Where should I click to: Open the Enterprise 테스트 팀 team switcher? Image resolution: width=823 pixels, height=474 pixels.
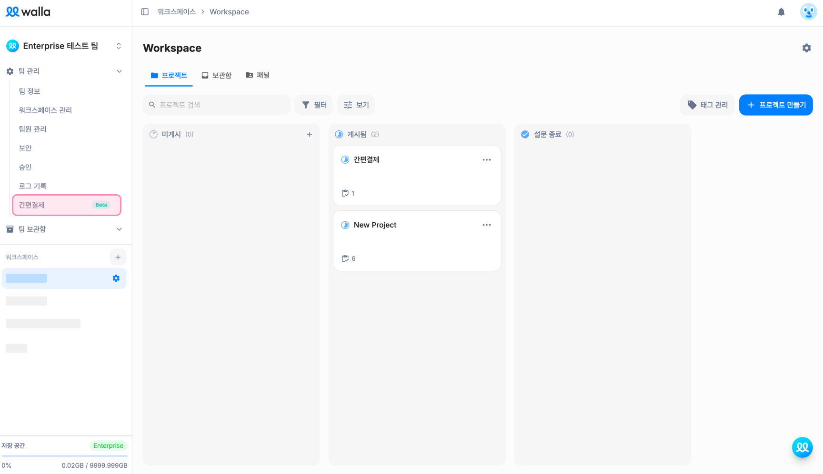pyautogui.click(x=64, y=46)
